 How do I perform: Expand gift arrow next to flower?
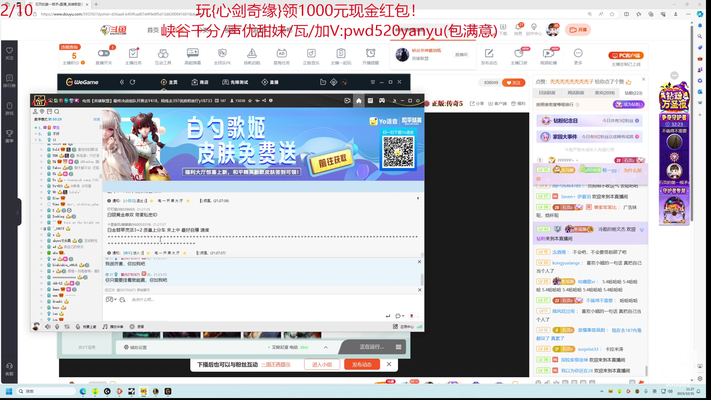pyautogui.click(x=418, y=317)
